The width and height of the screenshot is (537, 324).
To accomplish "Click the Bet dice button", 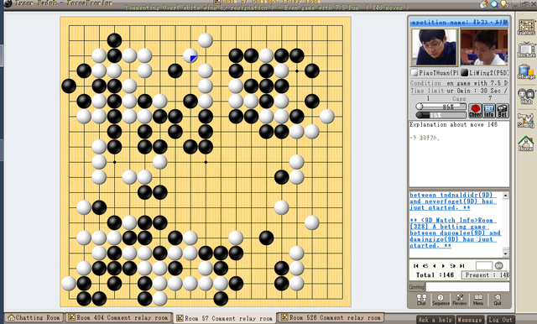I will click(x=502, y=111).
